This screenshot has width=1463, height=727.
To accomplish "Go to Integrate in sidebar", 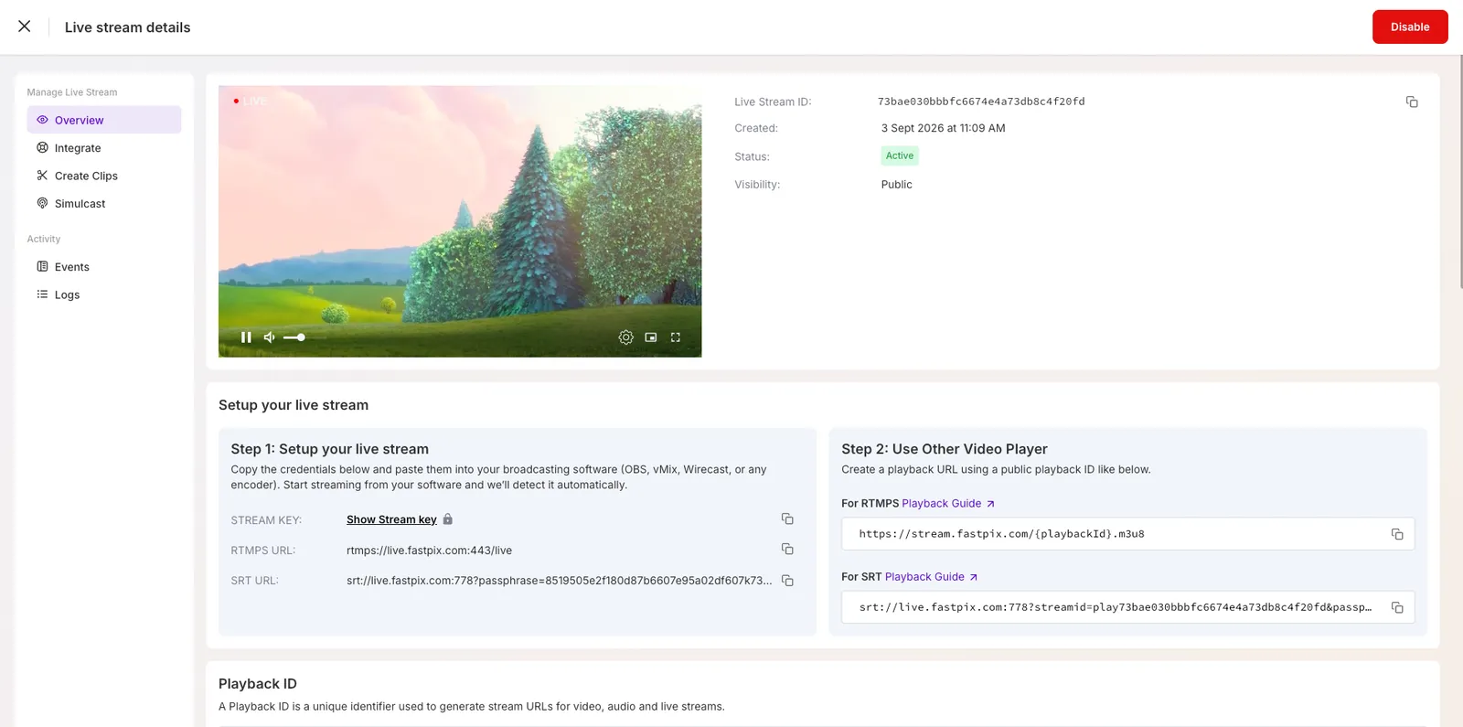I will [104, 148].
